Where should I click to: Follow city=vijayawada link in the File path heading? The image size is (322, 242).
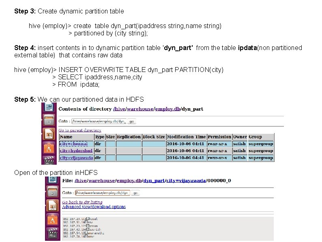click(186, 181)
